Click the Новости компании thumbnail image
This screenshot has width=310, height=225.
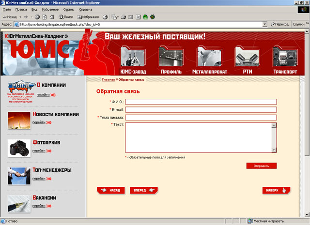(19, 120)
